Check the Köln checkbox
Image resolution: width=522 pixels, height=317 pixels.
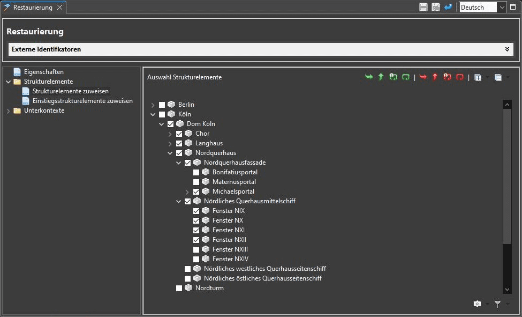162,114
